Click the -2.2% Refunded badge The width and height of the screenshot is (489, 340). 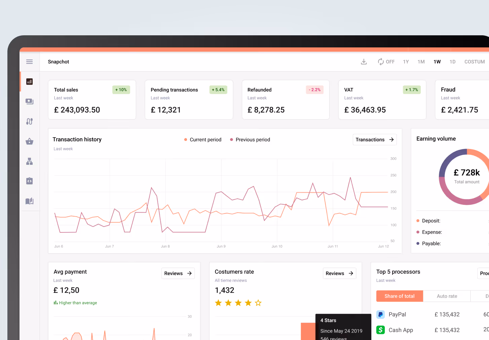coord(315,90)
